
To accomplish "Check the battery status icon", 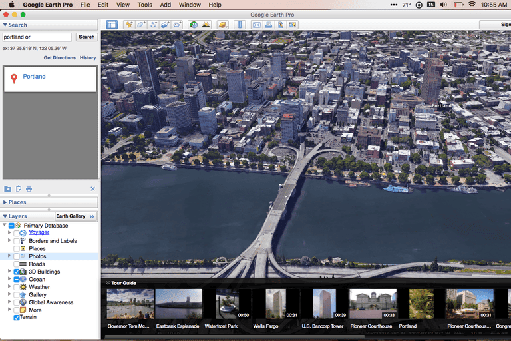I will [x=458, y=5].
